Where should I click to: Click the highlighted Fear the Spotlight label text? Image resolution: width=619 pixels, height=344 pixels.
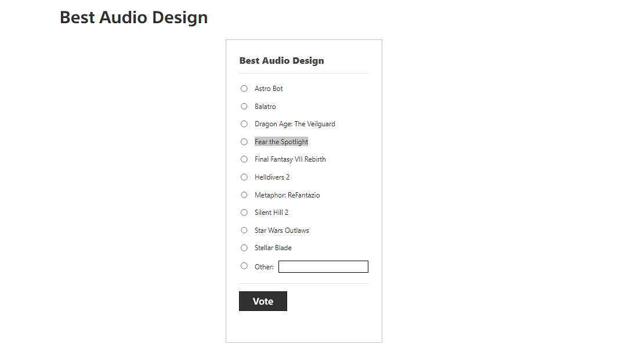[281, 142]
